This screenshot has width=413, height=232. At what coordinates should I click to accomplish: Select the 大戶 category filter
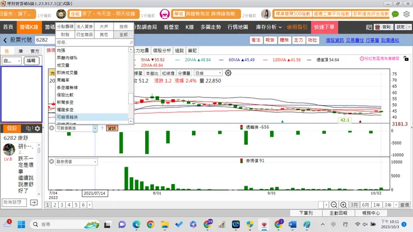point(104,27)
